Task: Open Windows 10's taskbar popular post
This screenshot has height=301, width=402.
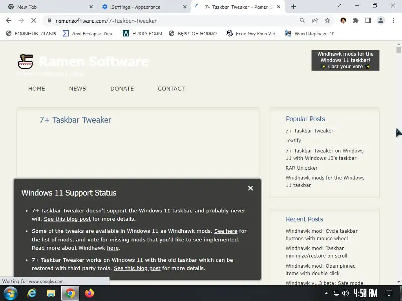Action: (325, 154)
